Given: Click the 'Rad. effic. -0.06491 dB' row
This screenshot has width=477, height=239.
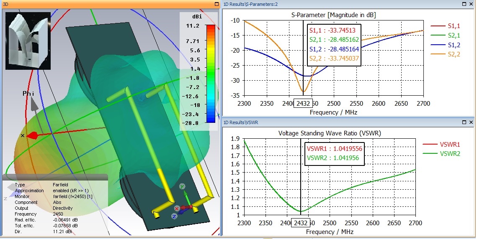Looking at the screenshot, I should pos(46,220).
